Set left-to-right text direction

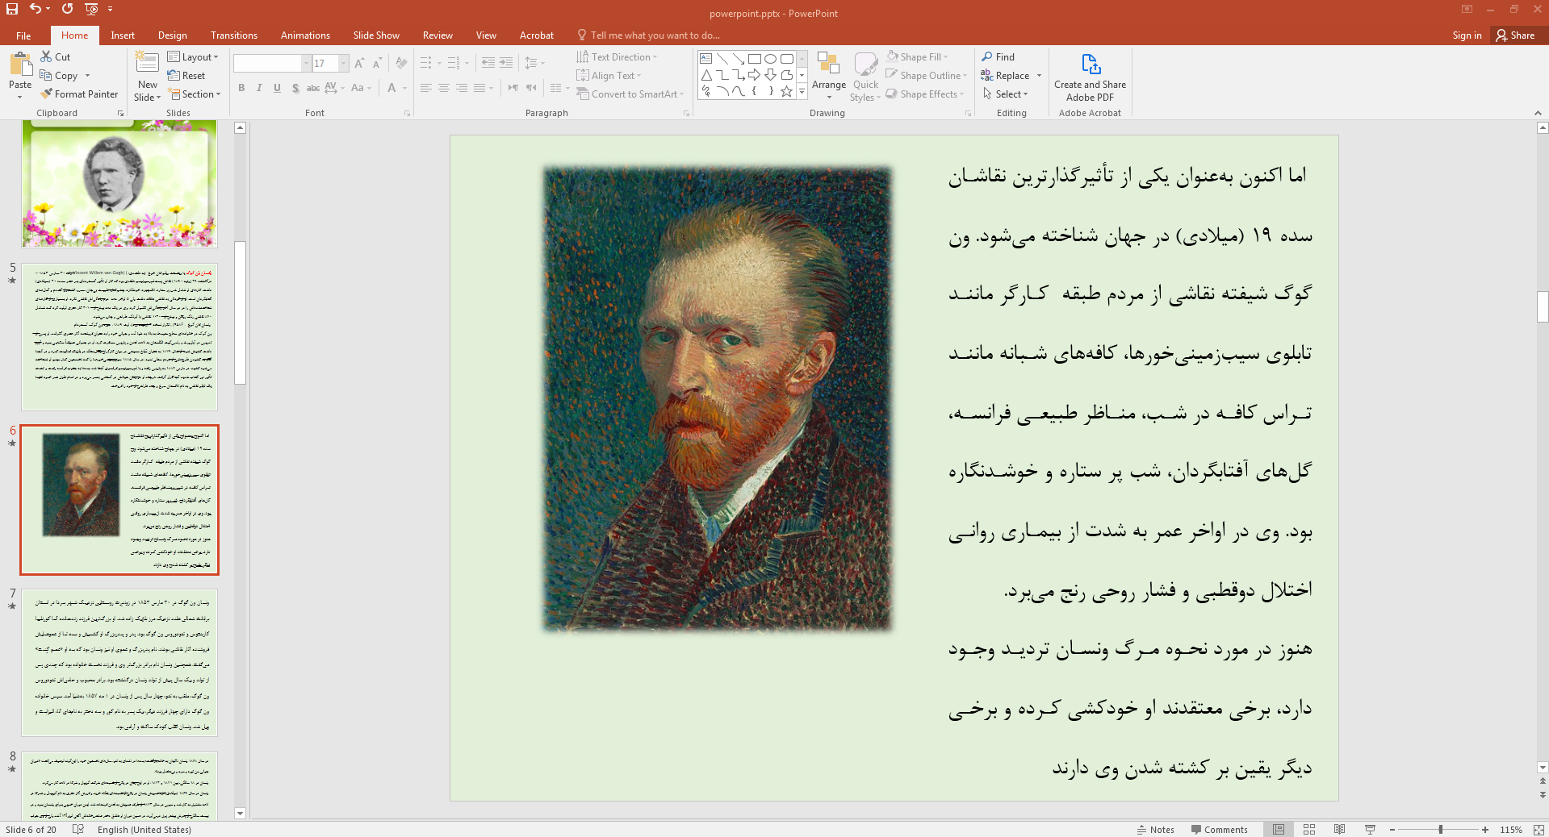[513, 88]
